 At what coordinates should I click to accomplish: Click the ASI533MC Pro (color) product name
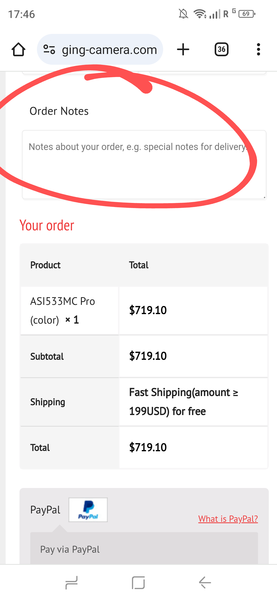[63, 310]
